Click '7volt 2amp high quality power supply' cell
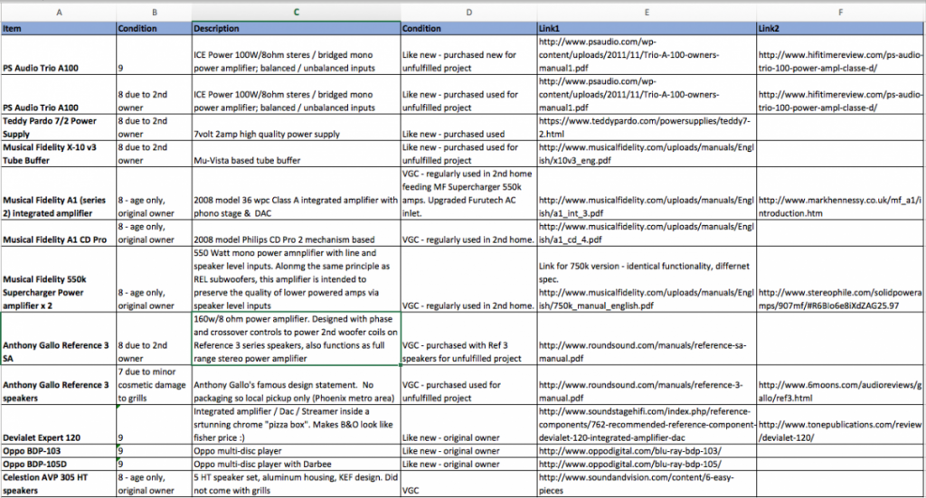The width and height of the screenshot is (926, 498). coord(296,127)
